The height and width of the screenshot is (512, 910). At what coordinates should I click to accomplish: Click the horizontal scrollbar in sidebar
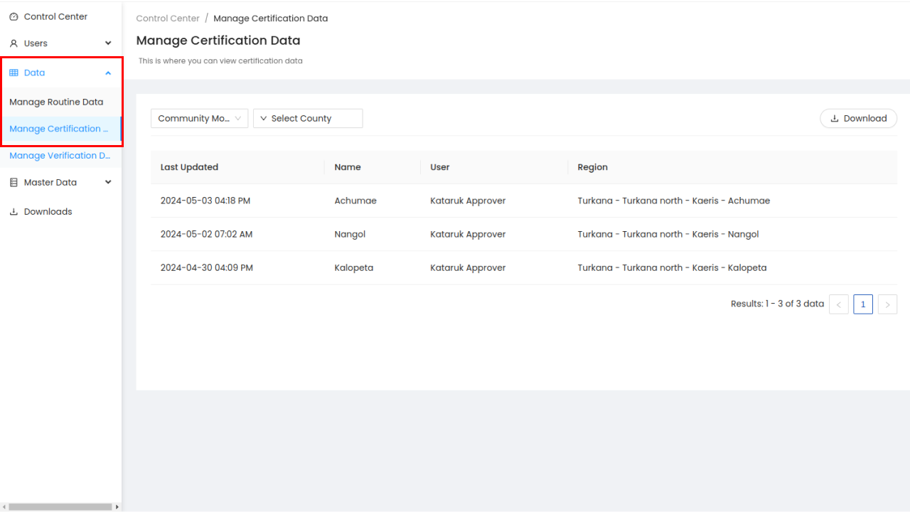[60, 507]
